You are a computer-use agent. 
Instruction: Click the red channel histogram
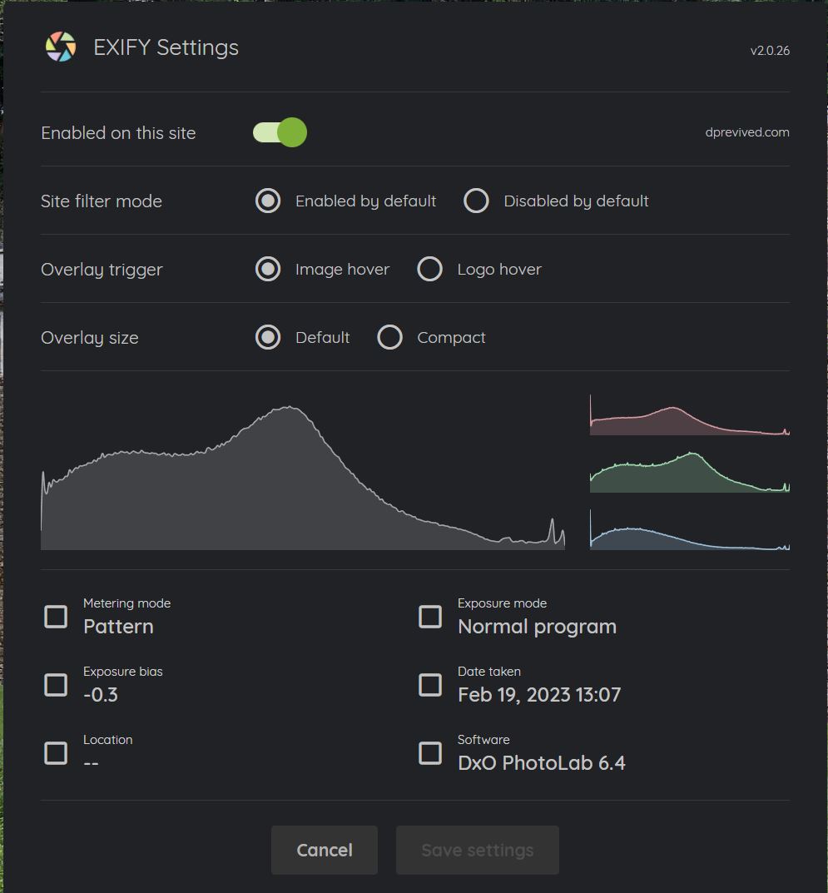(x=690, y=415)
